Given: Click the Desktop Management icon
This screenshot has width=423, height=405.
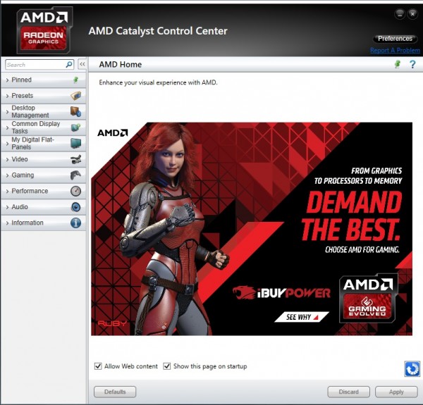Looking at the screenshot, I should point(76,111).
